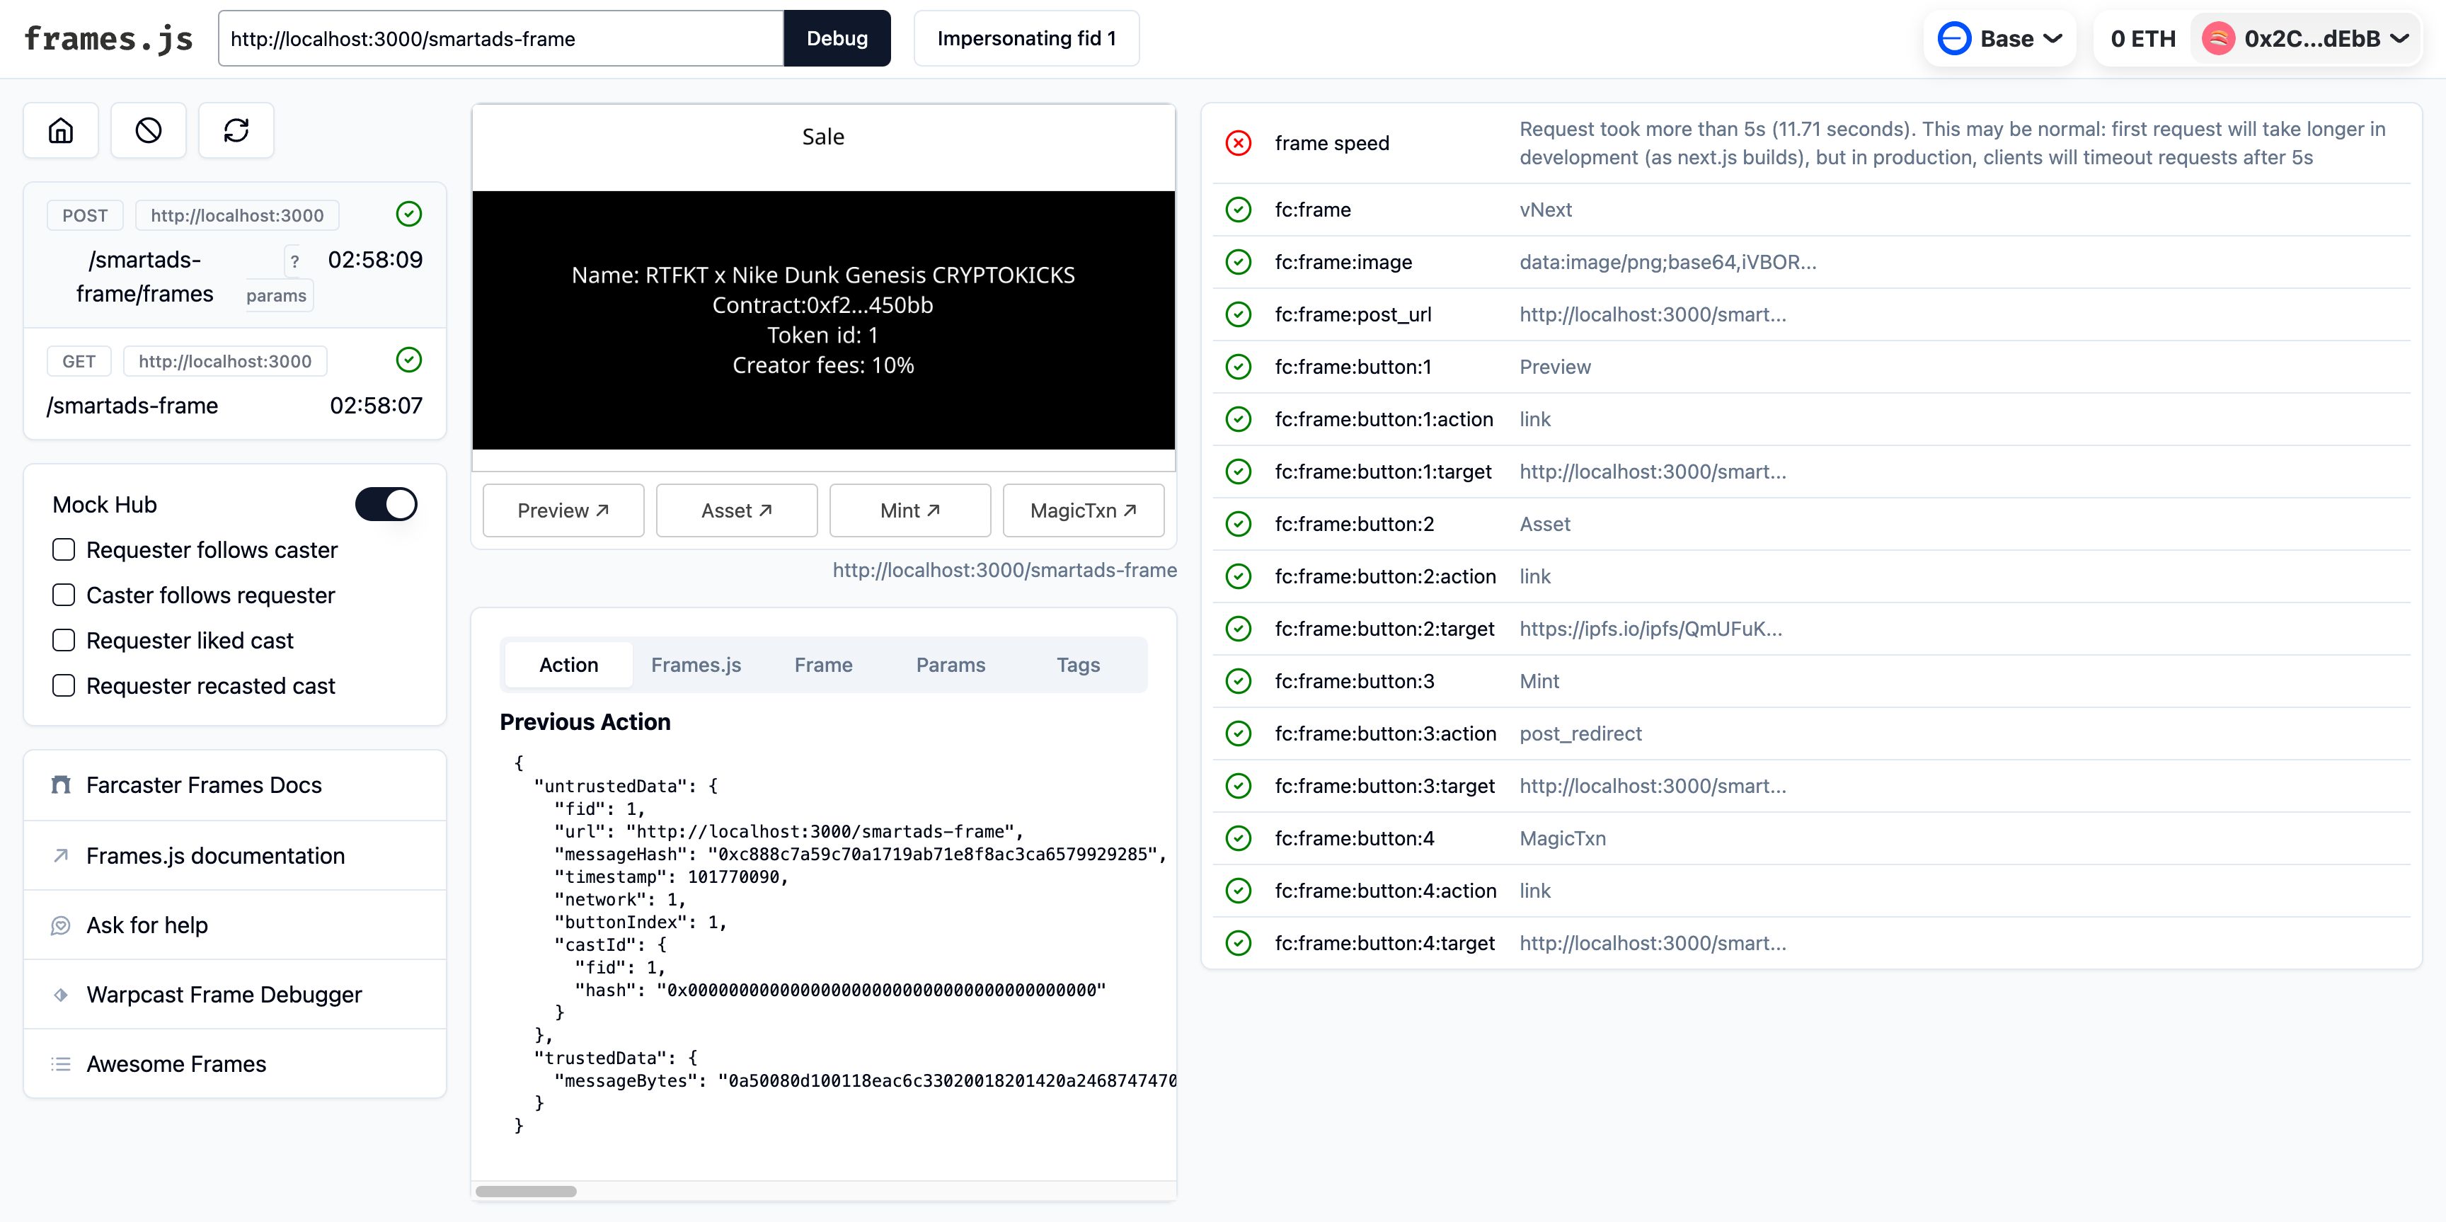This screenshot has height=1222, width=2446.
Task: Click the check icon beside fc:frame:image
Action: coord(1238,262)
